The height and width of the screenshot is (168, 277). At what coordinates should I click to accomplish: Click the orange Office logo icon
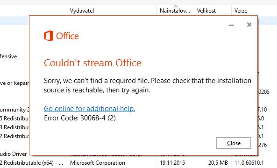coord(49,36)
